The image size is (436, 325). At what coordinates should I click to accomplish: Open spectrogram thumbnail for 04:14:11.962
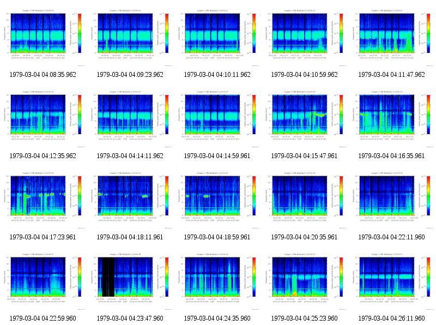click(131, 119)
